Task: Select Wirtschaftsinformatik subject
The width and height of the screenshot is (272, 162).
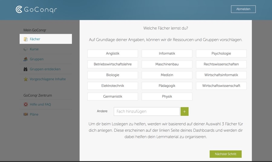Action: tap(221, 75)
